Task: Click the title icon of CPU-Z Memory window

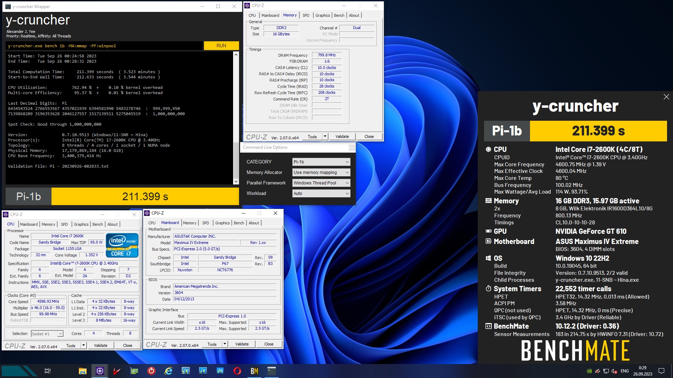Action: tap(247, 6)
